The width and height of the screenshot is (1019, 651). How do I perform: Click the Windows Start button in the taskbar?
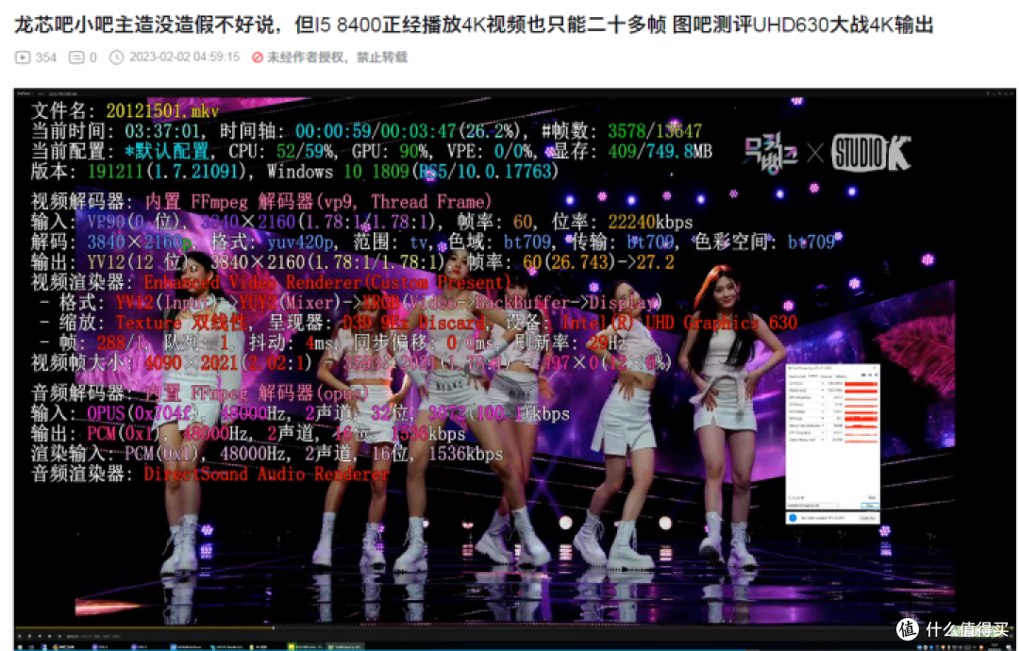pos(20,647)
